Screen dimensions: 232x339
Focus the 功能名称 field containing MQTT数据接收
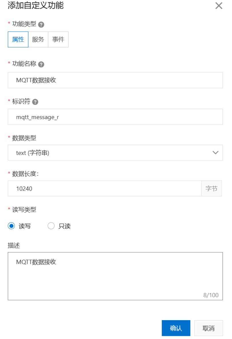click(x=115, y=80)
